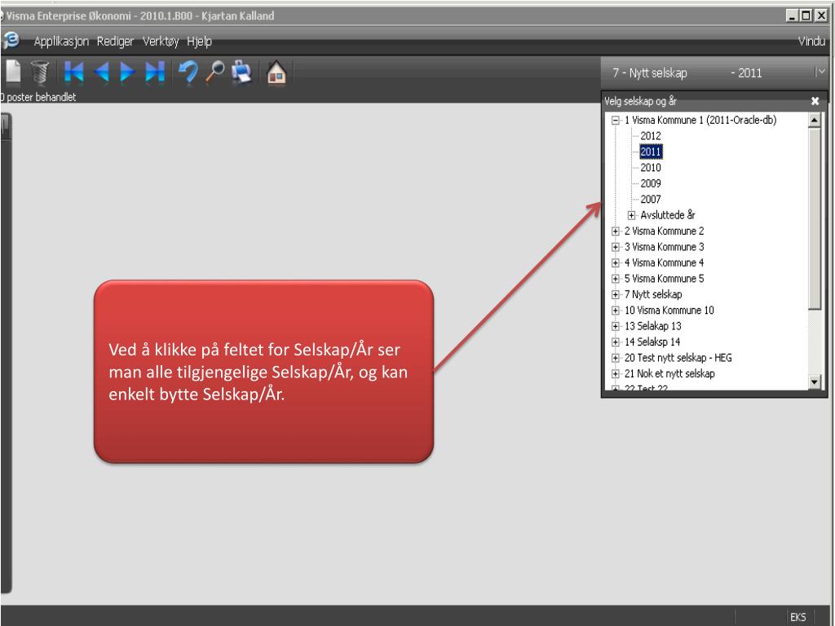835x626 pixels.
Task: Go to the previous record arrow
Action: coord(101,72)
